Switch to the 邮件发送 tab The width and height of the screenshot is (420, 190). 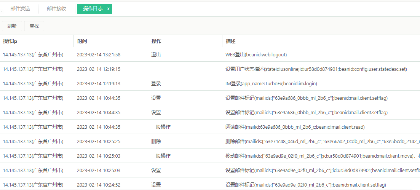tap(20, 9)
